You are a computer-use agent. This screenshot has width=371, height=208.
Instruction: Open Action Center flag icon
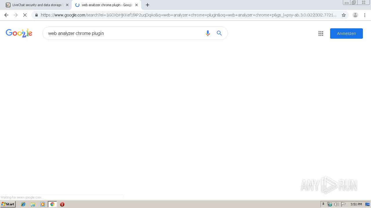coord(343,204)
